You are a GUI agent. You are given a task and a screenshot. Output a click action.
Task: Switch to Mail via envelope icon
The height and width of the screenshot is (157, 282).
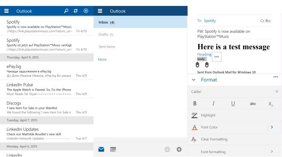pyautogui.click(x=101, y=149)
